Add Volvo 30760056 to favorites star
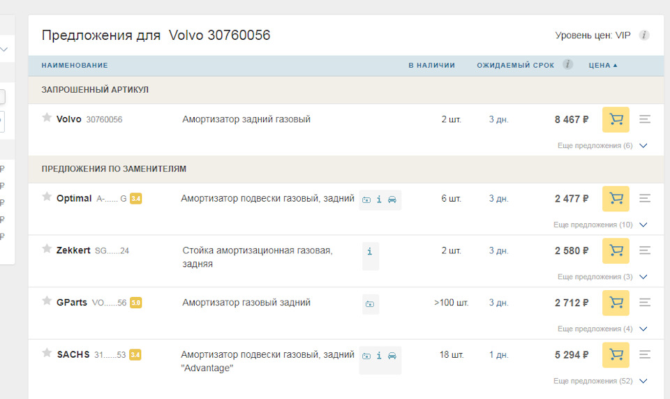This screenshot has height=399, width=670. [x=47, y=117]
